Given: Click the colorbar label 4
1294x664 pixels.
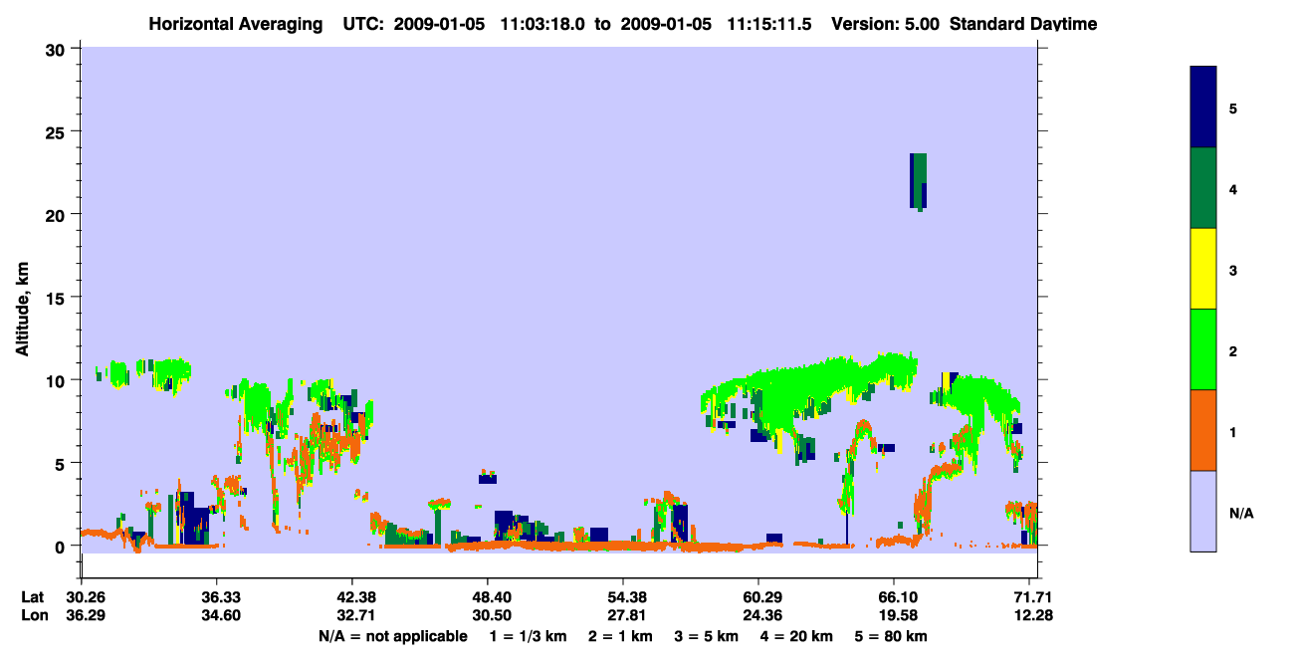Looking at the screenshot, I should pyautogui.click(x=1233, y=189).
